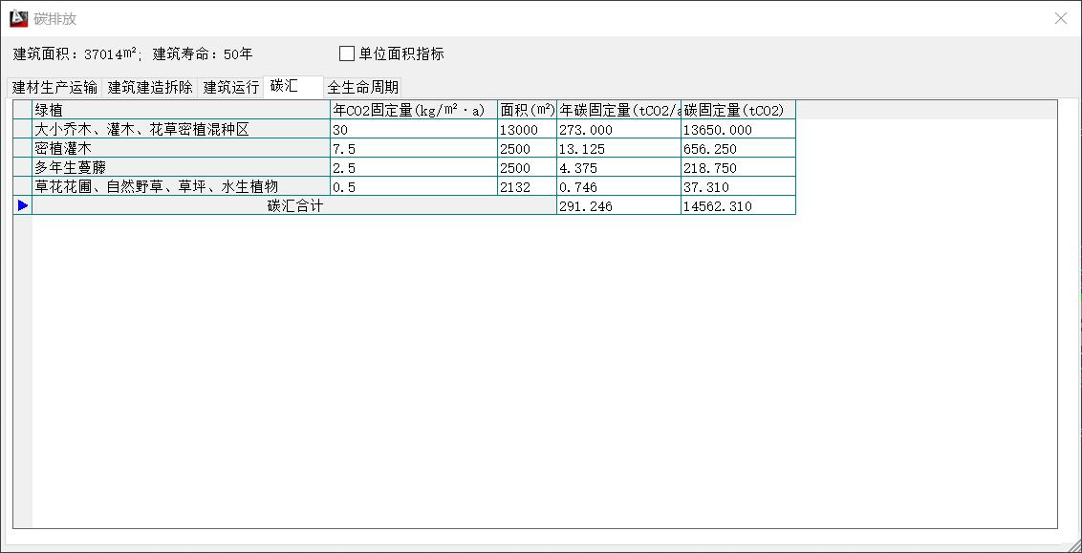Select the 碳汇 tab
Screen dimensions: 1082x553
click(x=285, y=86)
